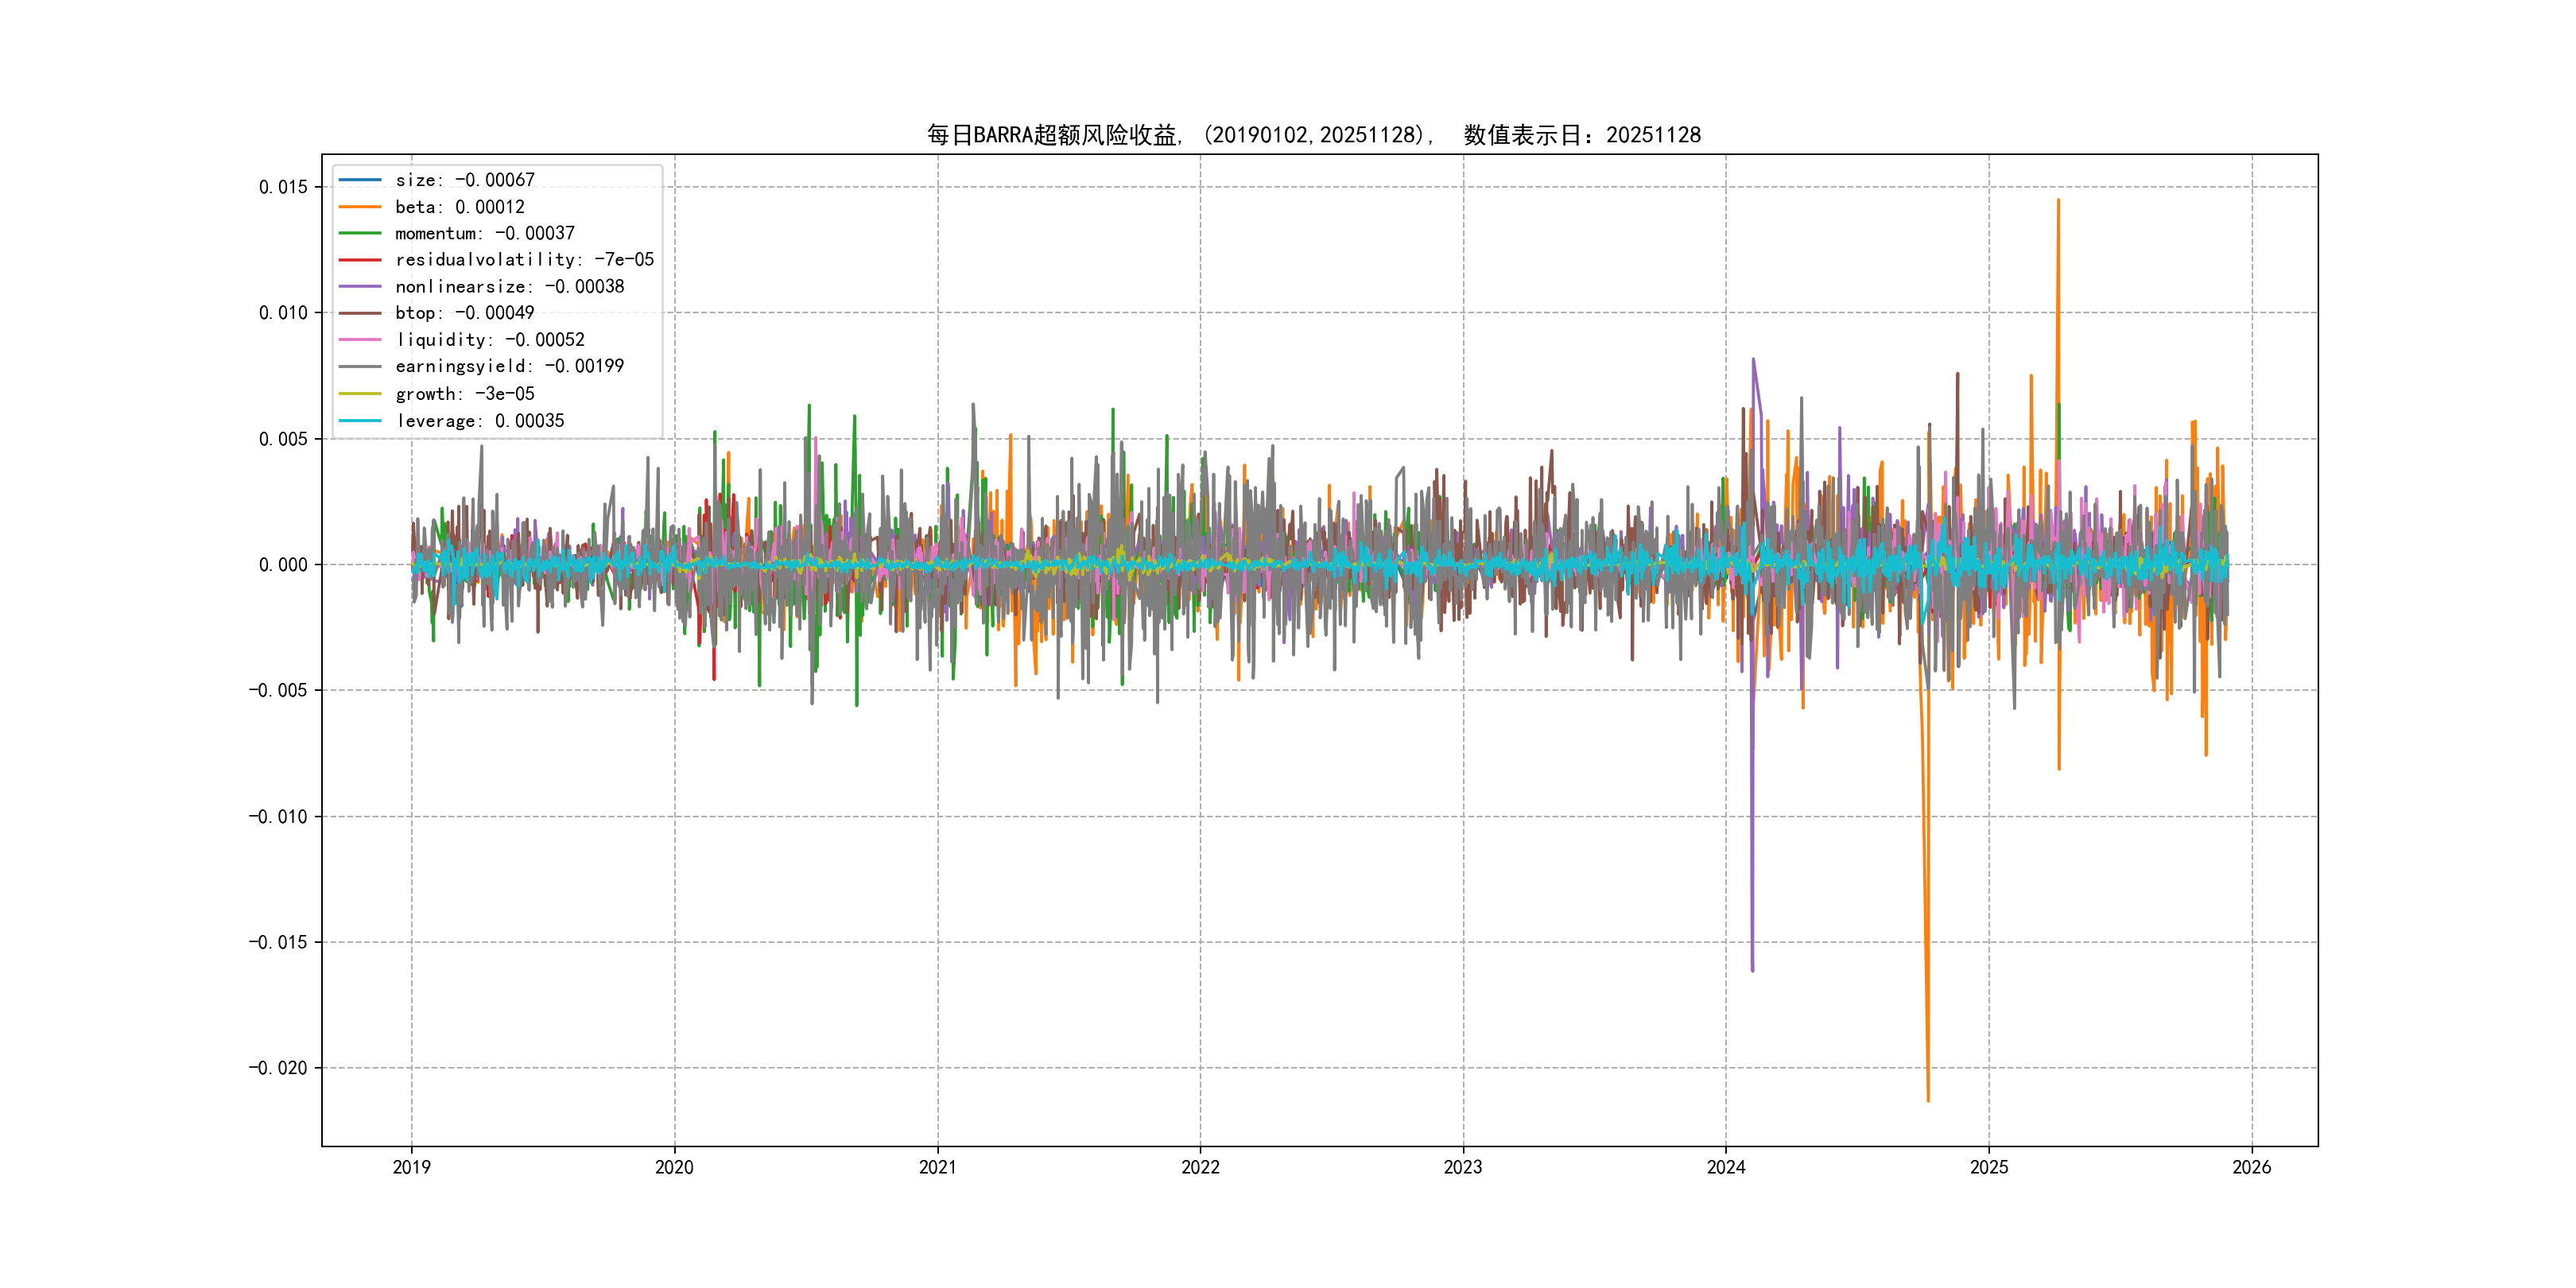Click the earningsyield legend label
The height and width of the screenshot is (1288, 2576).
[x=509, y=366]
